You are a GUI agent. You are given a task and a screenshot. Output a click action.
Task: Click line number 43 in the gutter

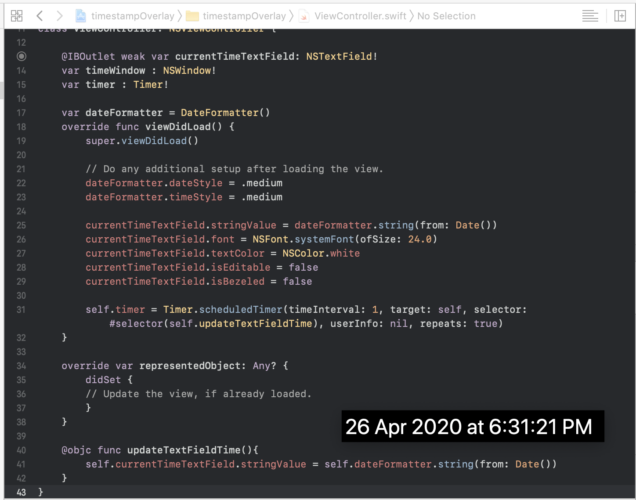(x=21, y=493)
